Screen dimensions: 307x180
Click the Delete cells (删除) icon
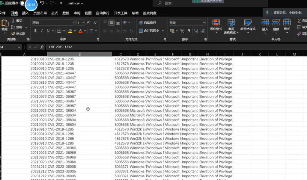[276, 23]
